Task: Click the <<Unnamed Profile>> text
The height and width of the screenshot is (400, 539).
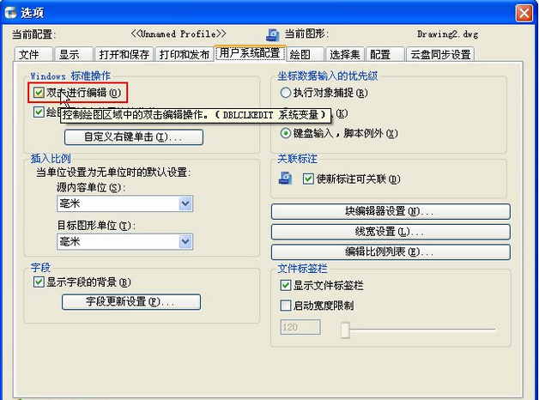Action: (x=179, y=33)
